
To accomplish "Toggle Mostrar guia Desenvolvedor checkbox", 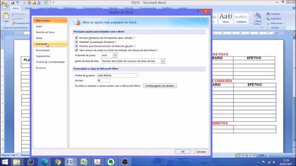I will pos(76,46).
